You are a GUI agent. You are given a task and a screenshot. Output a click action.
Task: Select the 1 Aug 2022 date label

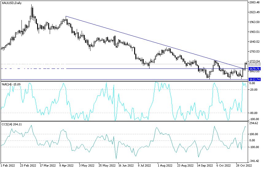pos(165,165)
